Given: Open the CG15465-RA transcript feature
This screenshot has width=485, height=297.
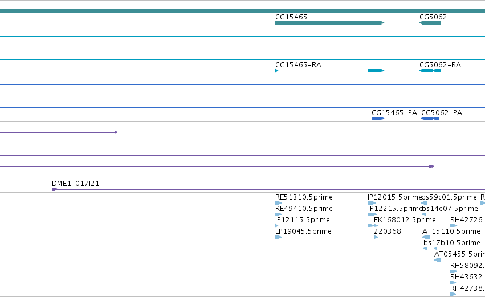Looking at the screenshot, I should (x=329, y=71).
